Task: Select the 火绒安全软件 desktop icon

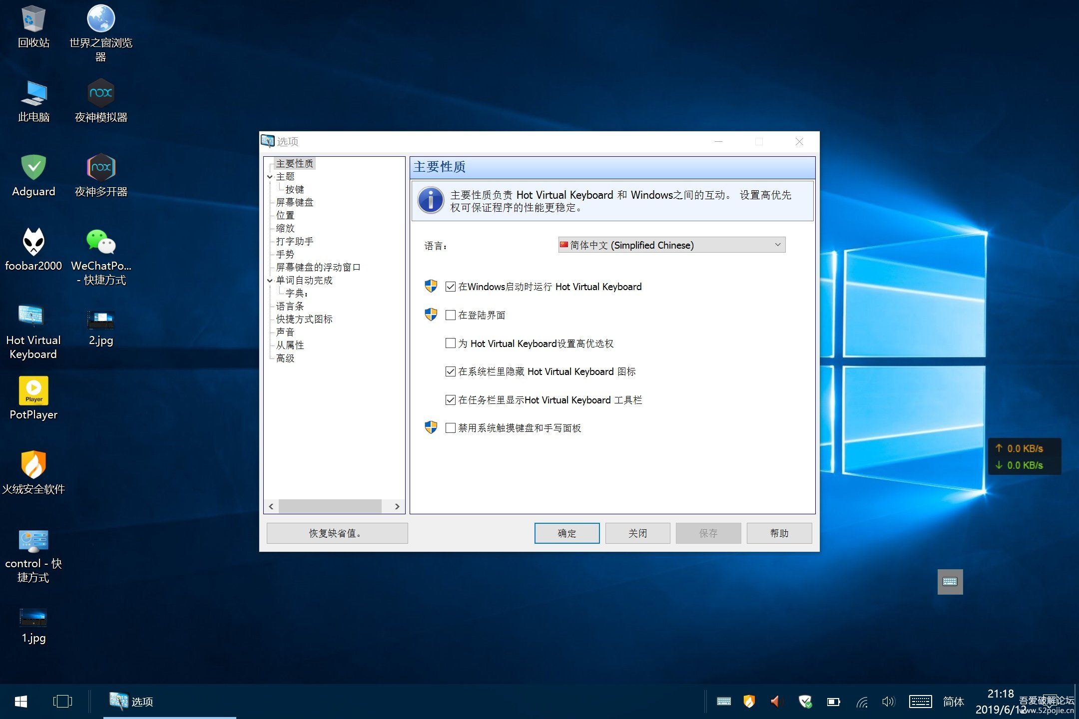Action: tap(33, 473)
